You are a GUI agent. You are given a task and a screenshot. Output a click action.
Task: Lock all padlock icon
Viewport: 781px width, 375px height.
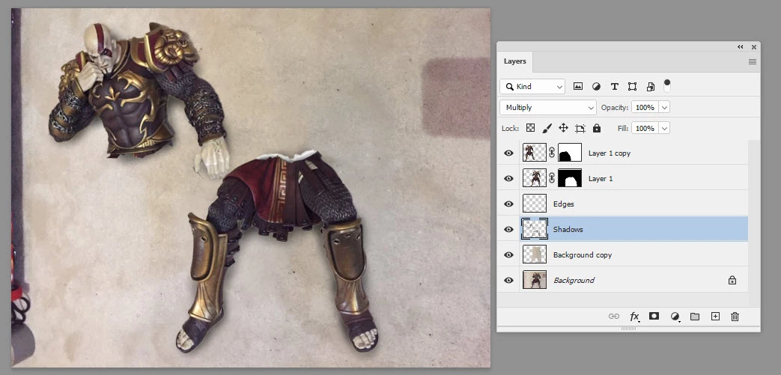596,128
